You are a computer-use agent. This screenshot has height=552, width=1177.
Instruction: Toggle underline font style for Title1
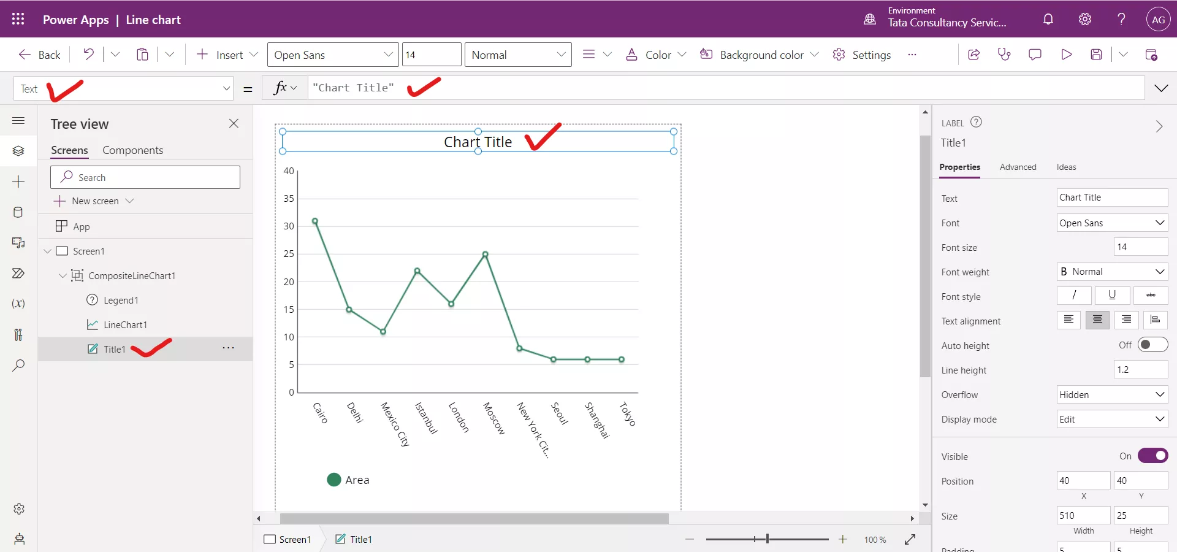[1112, 296]
